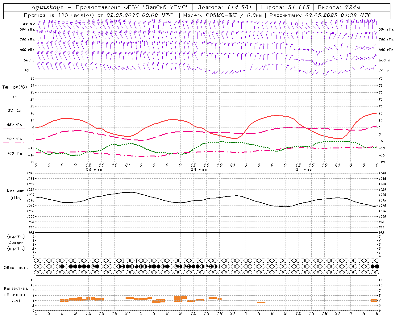Screen dimensions: 395x316
Task: Click the station name Aginskoye in the header
Action: (x=47, y=7)
